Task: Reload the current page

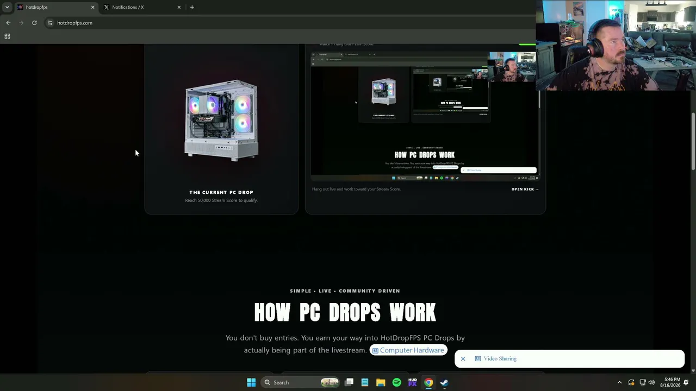Action: point(34,23)
